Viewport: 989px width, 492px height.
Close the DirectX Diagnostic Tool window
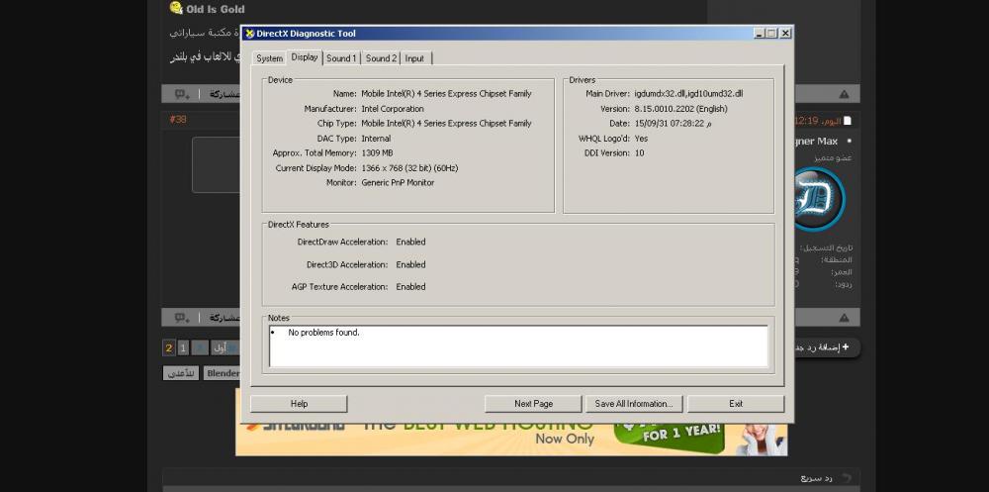(x=784, y=34)
